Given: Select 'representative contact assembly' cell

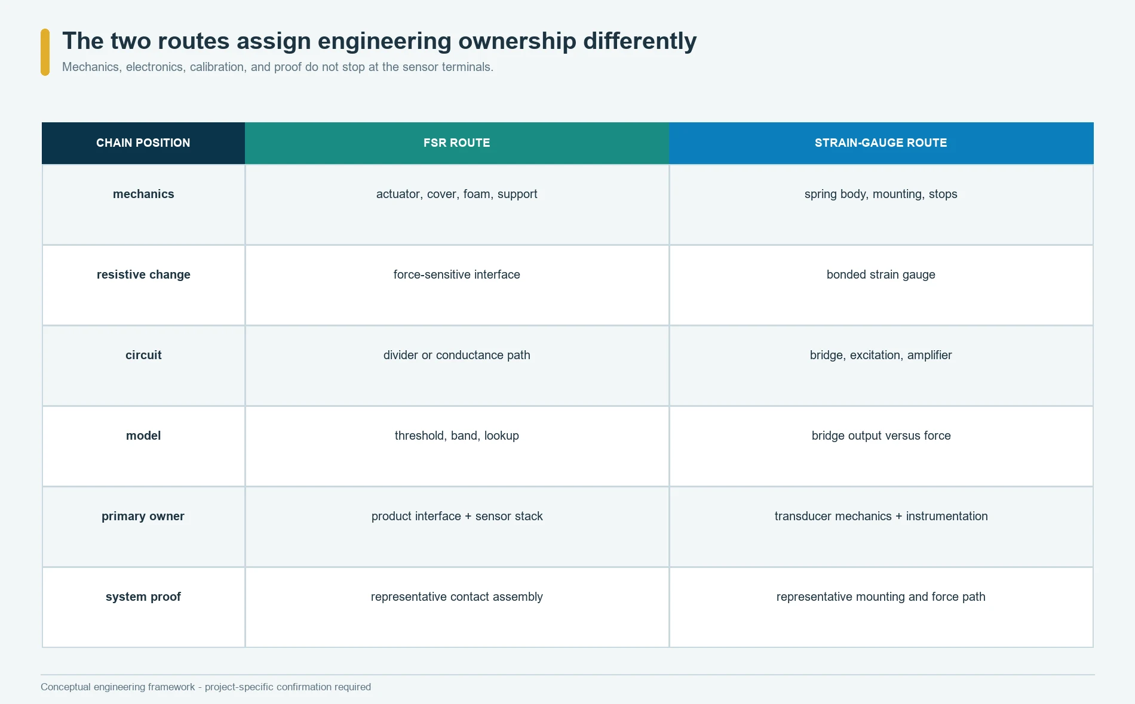Looking at the screenshot, I should pyautogui.click(x=457, y=607).
